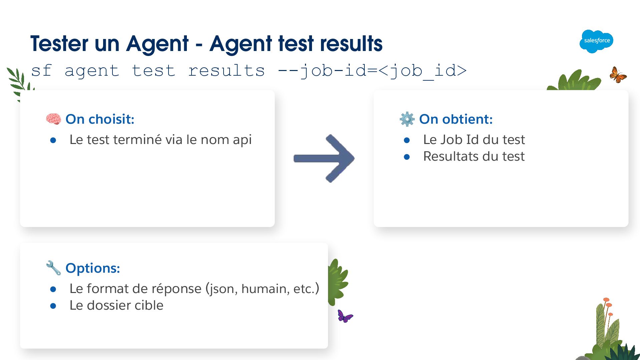Select the 'Resultats du test' bullet

[x=473, y=156]
